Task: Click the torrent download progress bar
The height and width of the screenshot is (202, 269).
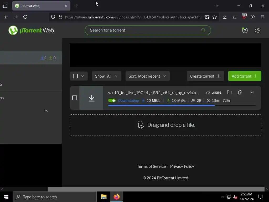Action: pyautogui.click(x=182, y=105)
